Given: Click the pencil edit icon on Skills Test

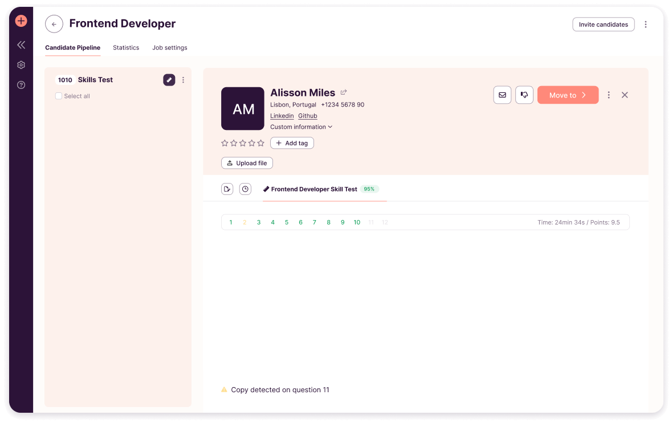Looking at the screenshot, I should [x=169, y=80].
